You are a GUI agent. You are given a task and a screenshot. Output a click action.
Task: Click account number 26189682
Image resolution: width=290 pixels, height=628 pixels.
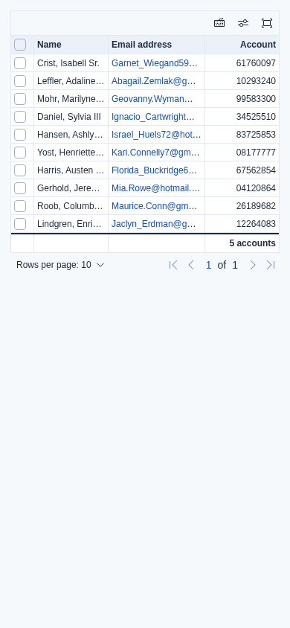tap(256, 206)
